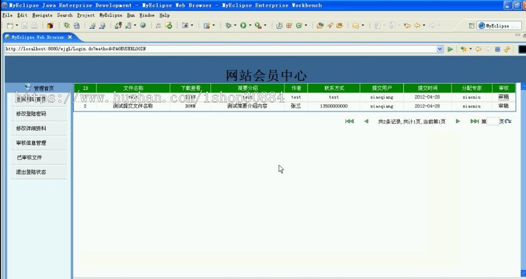Open the Search menu

click(x=65, y=15)
